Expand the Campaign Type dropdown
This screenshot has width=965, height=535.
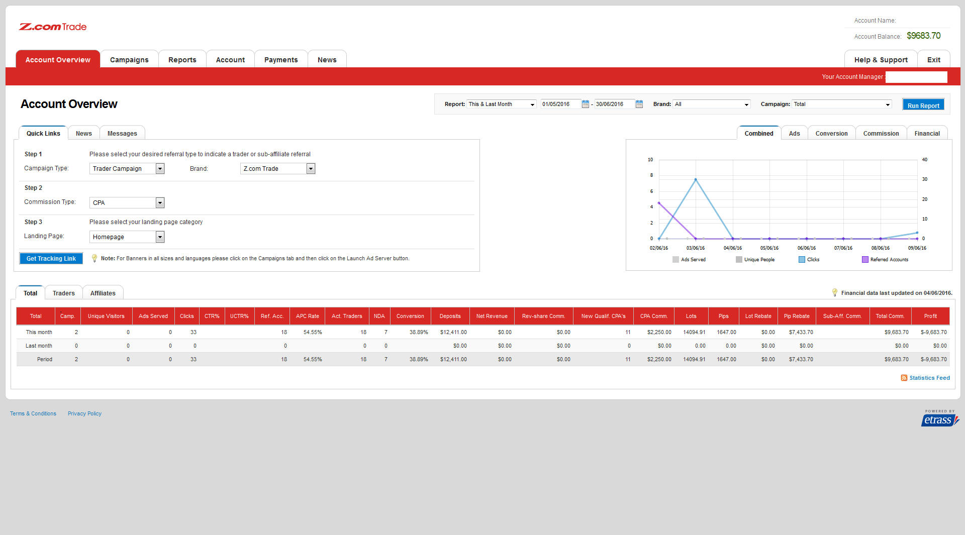(x=160, y=169)
